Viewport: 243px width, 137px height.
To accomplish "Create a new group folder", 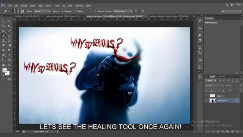I will 227,132.
